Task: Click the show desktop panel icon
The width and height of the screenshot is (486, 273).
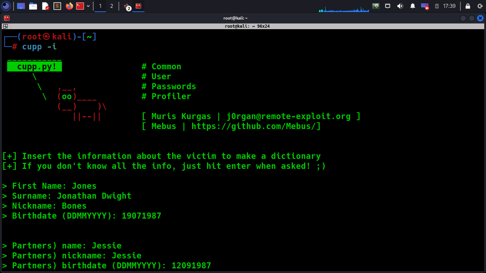Action: click(21, 6)
